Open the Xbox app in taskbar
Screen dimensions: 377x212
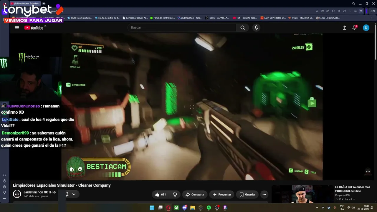pos(176,208)
